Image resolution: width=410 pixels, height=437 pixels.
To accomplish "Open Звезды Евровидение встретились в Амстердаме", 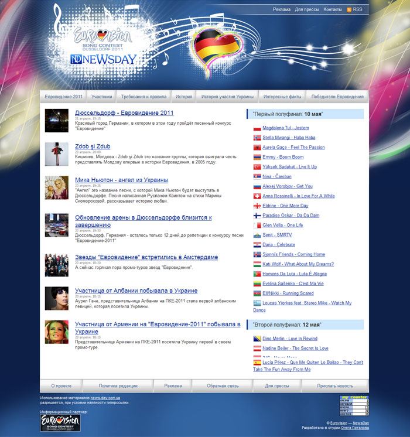I will click(x=146, y=257).
